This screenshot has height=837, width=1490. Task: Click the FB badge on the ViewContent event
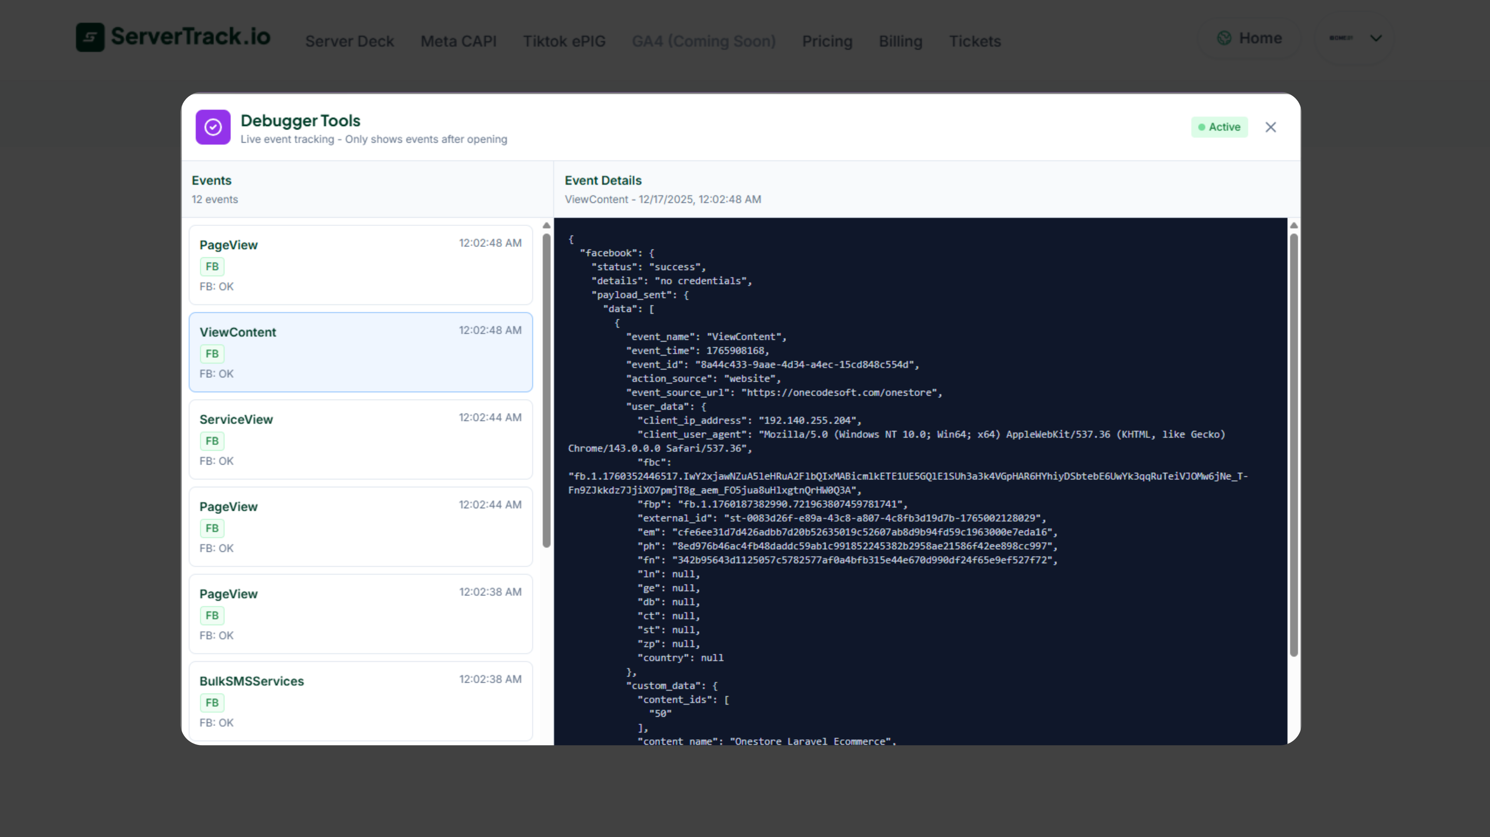click(x=212, y=353)
